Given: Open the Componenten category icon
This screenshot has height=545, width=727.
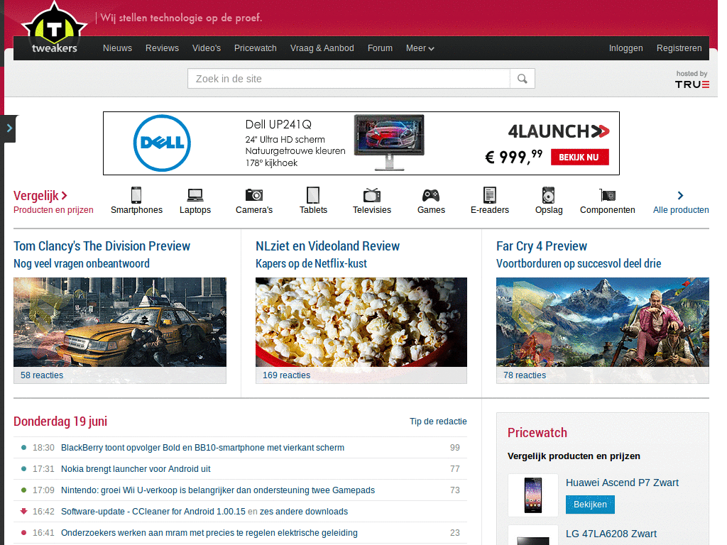Looking at the screenshot, I should (608, 195).
